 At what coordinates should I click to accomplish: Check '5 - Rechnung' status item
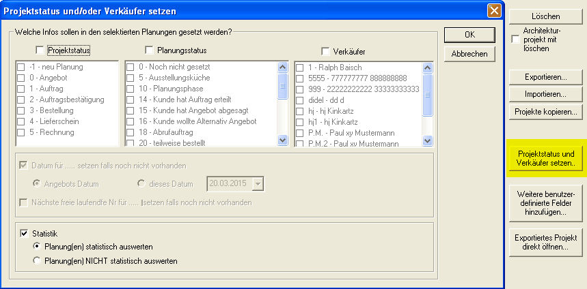(21, 132)
